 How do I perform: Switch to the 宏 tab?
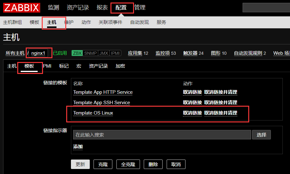click(x=78, y=66)
